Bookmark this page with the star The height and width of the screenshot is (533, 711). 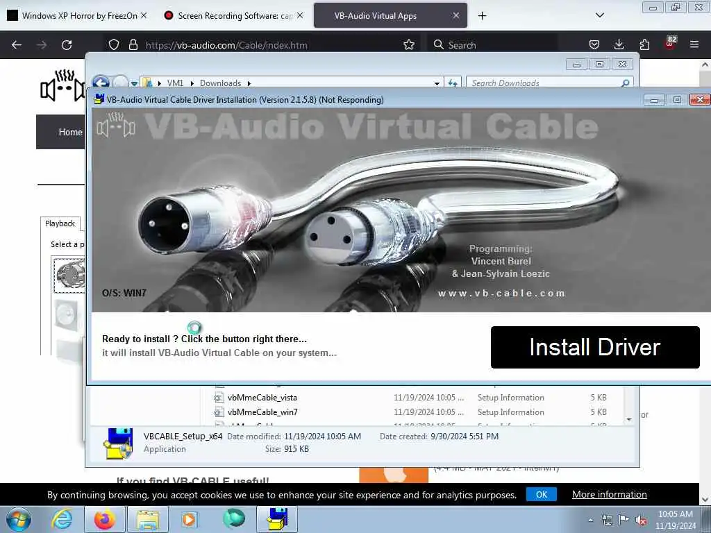(x=409, y=44)
